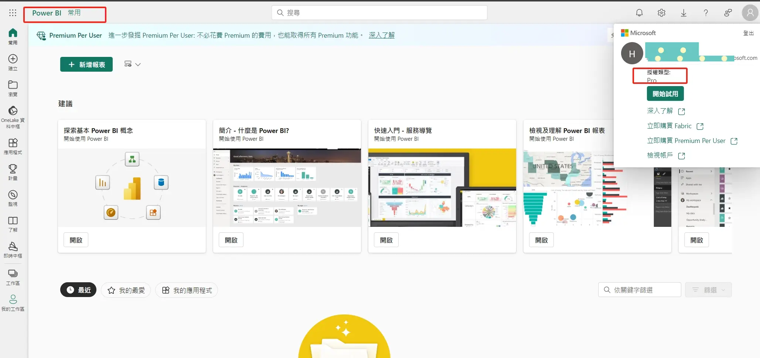
Task: Click the 依關鍵字篩選 keyword filter field
Action: (643, 290)
